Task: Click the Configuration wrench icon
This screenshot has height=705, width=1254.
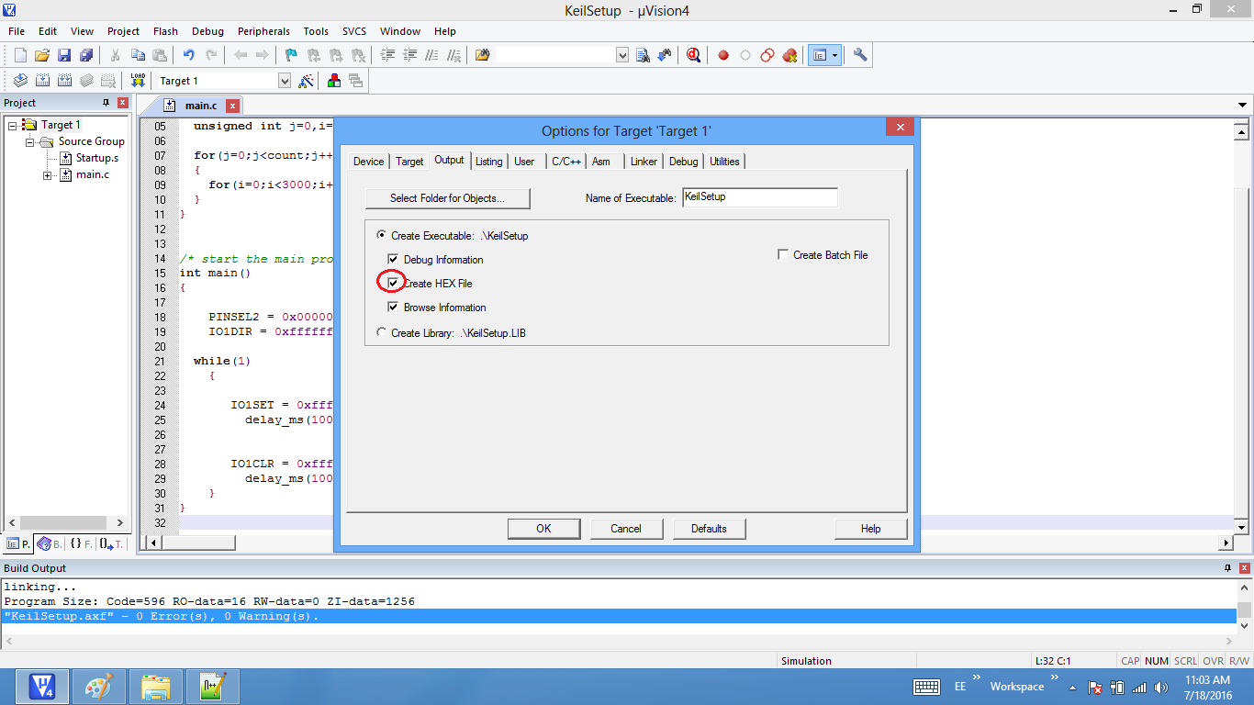Action: [x=860, y=55]
